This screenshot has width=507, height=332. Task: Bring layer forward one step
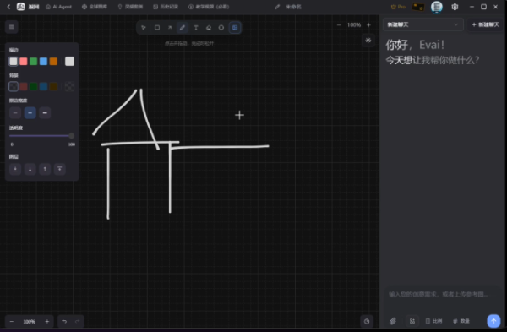tap(45, 169)
